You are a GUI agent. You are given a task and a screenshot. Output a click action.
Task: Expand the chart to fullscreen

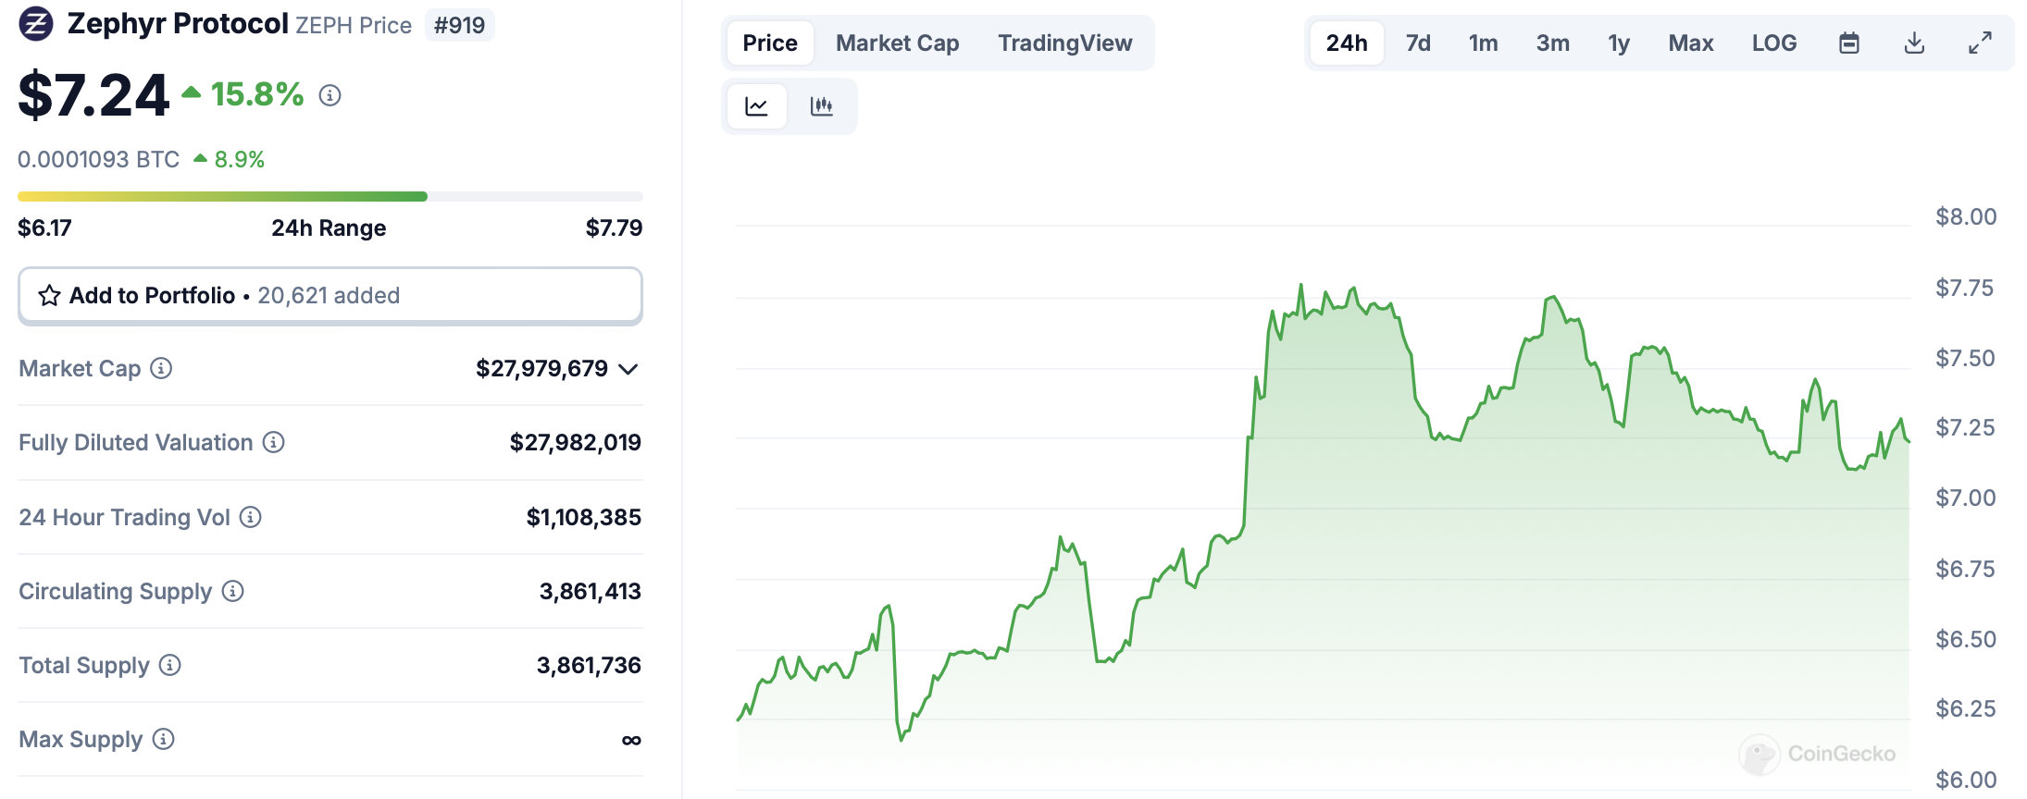coord(1980,43)
